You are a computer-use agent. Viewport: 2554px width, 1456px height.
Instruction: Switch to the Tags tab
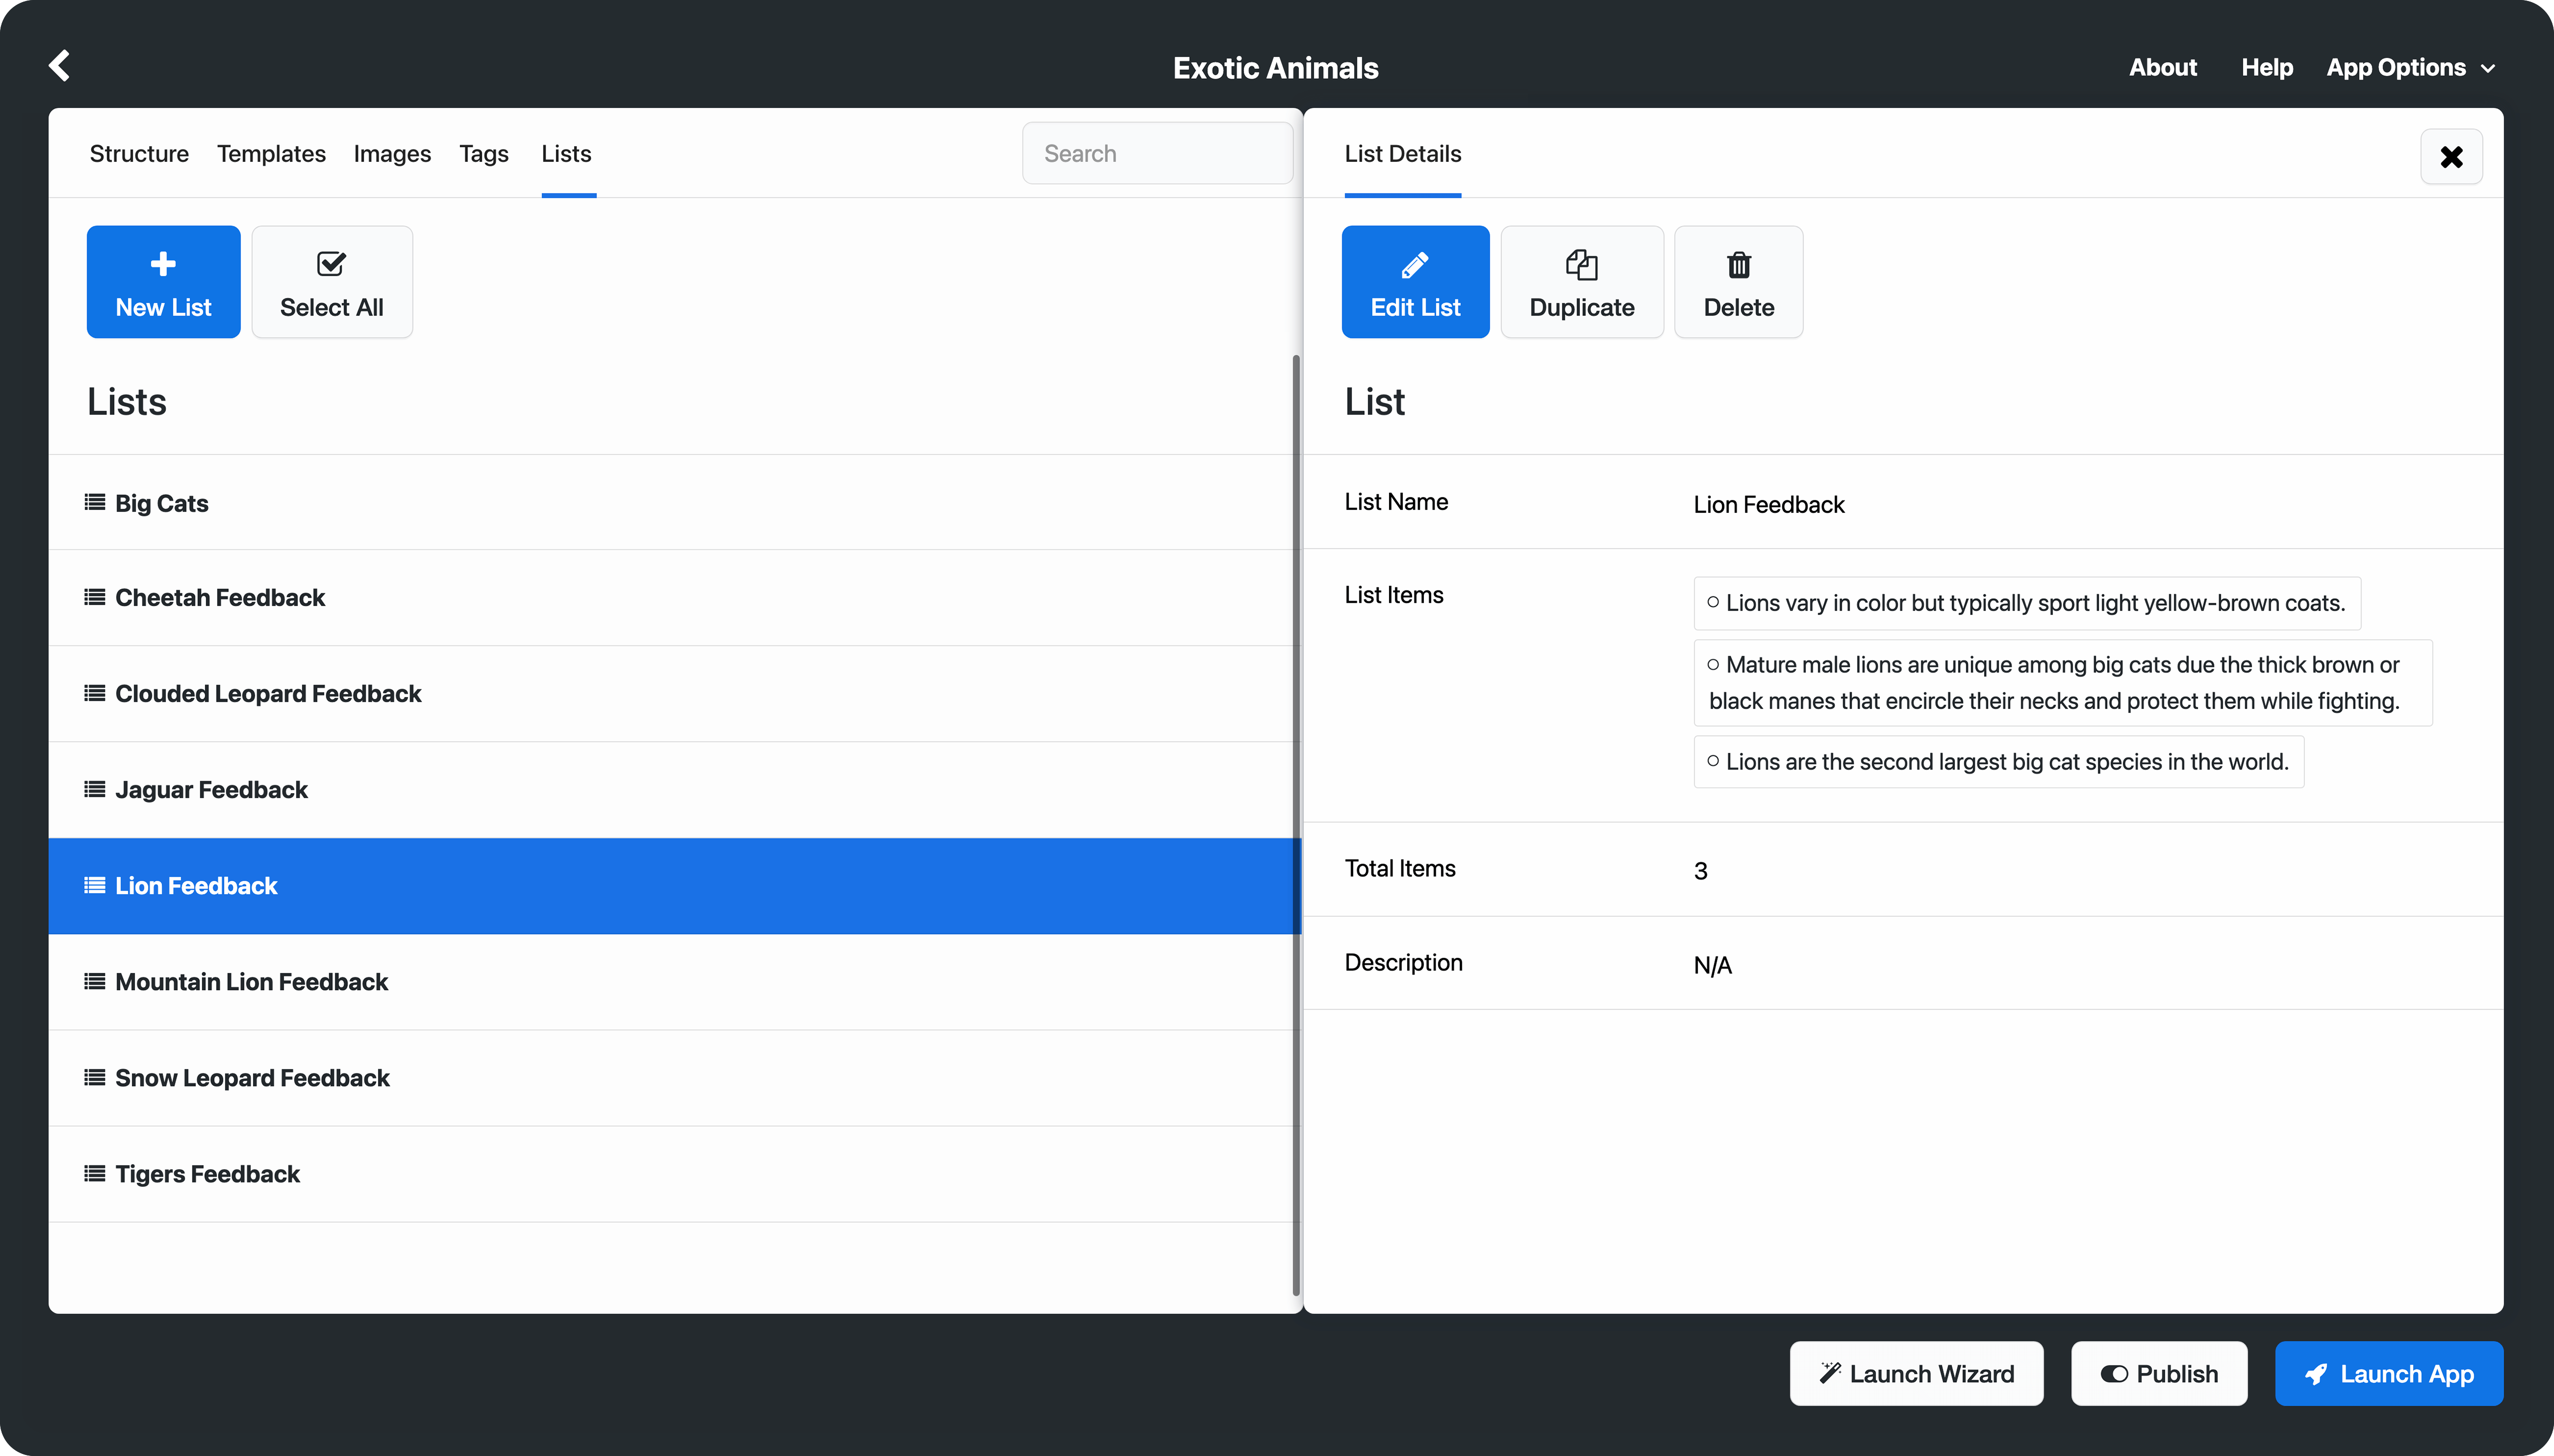pos(484,154)
